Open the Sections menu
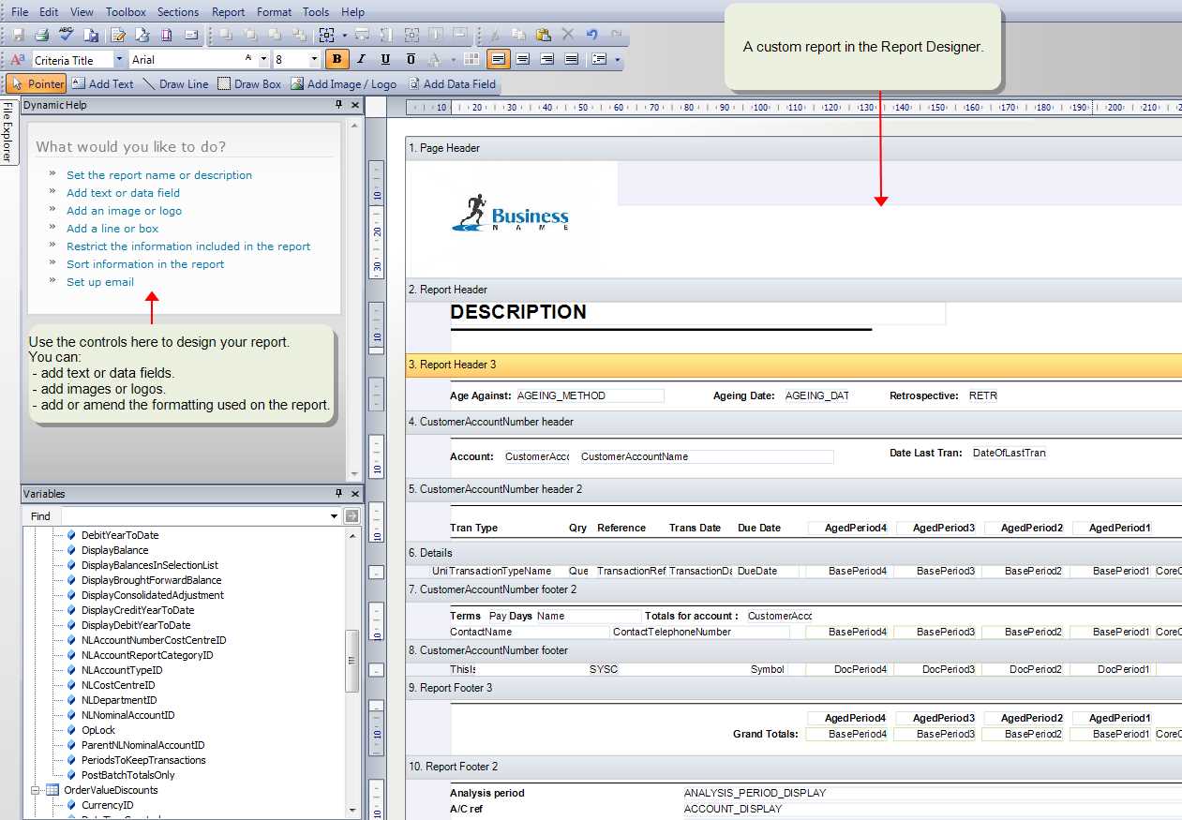1182x820 pixels. 178,12
